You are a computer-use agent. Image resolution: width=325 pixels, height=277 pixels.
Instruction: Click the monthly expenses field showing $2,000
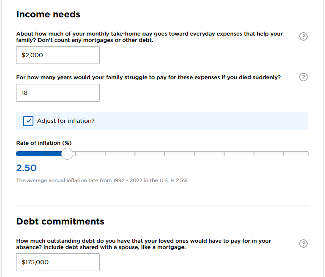tap(58, 55)
